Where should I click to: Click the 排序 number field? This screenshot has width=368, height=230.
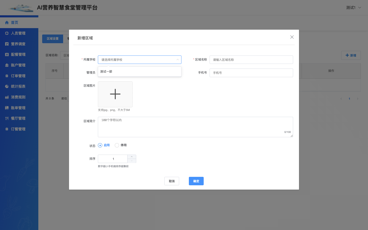coord(113,159)
